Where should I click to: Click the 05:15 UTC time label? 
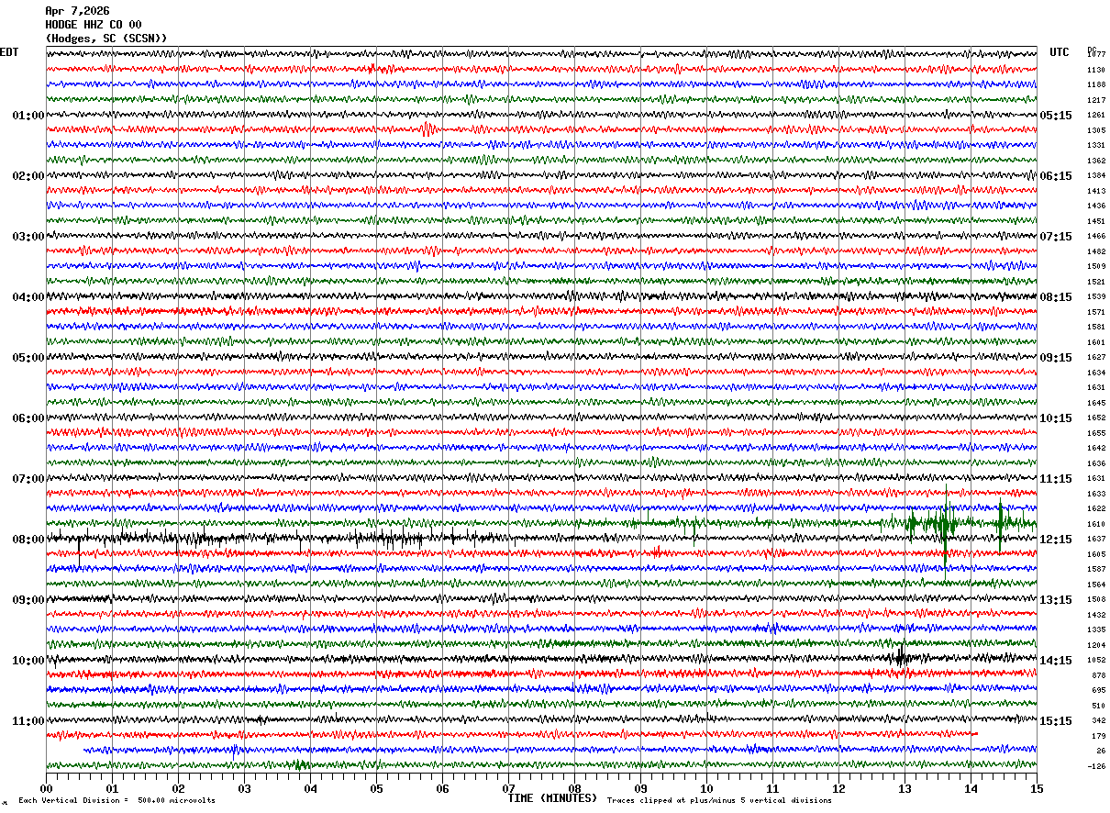tap(1056, 116)
